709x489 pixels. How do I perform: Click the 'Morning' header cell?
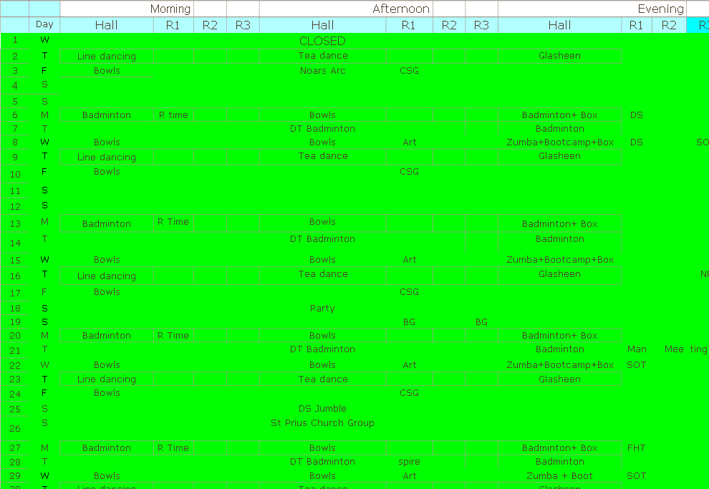click(x=127, y=9)
